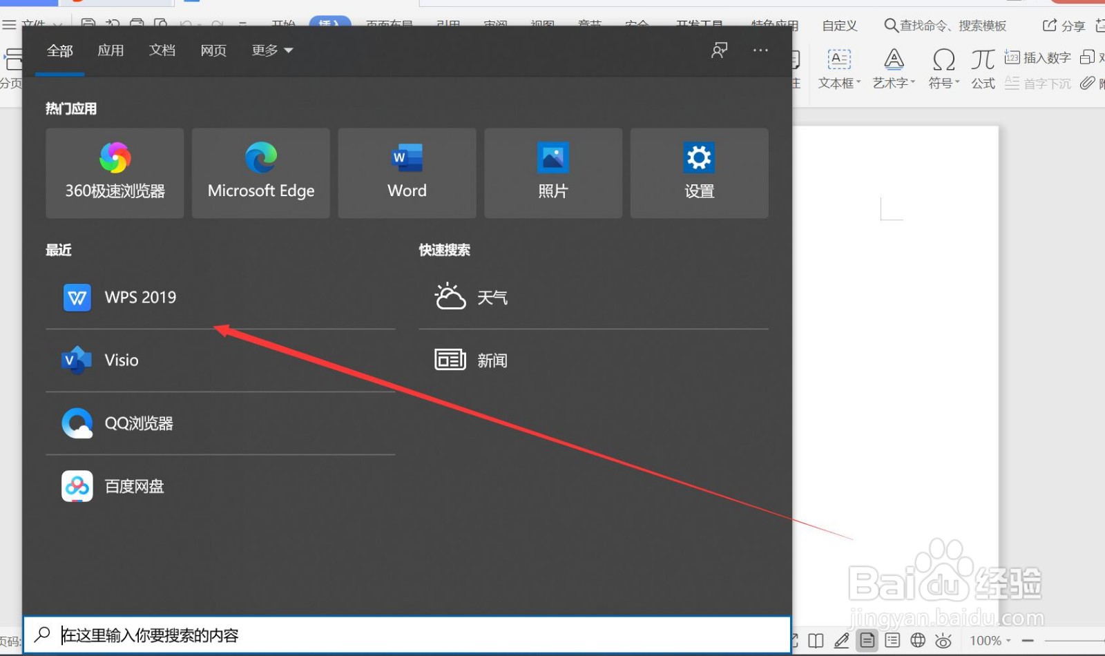The height and width of the screenshot is (656, 1105).
Task: Open the 设置 (Settings) tile
Action: tap(699, 173)
